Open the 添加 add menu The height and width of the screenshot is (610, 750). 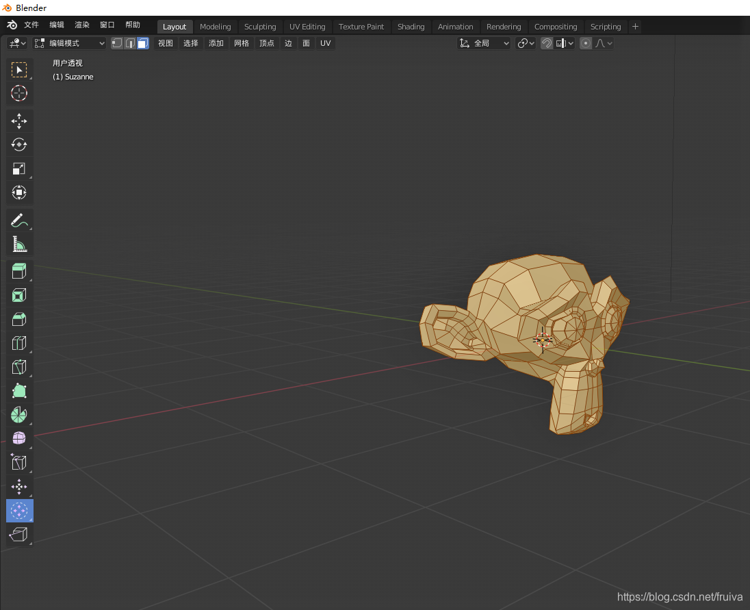coord(216,43)
